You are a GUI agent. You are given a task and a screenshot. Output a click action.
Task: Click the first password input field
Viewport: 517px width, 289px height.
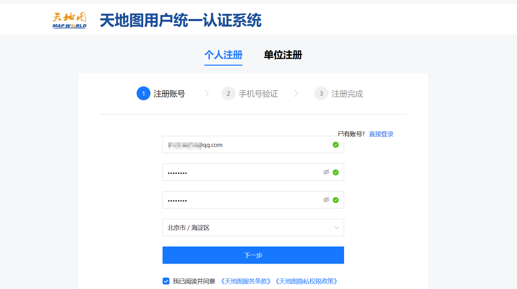pyautogui.click(x=253, y=172)
